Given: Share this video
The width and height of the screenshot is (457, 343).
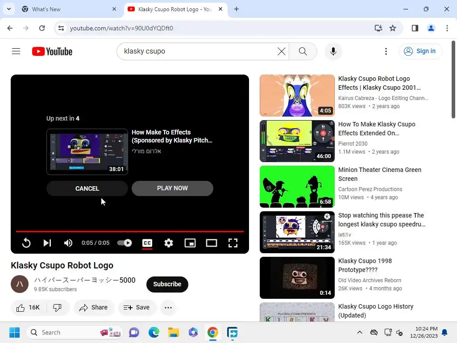Looking at the screenshot, I should click(x=94, y=307).
